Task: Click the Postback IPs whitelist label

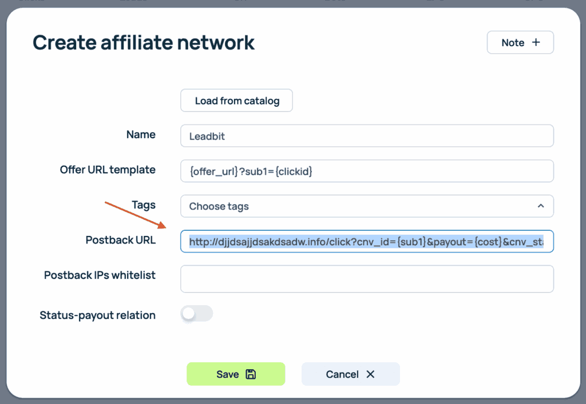Action: tap(100, 275)
